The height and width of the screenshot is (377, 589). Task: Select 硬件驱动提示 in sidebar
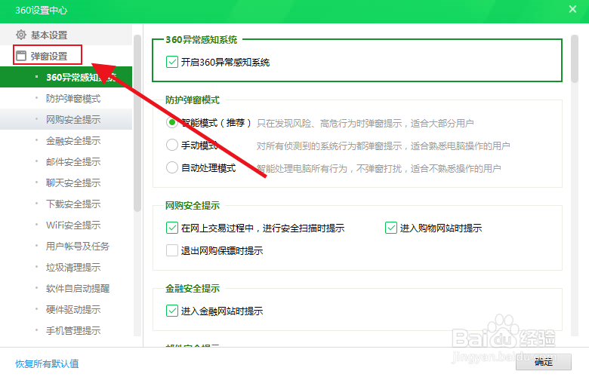[x=66, y=309]
